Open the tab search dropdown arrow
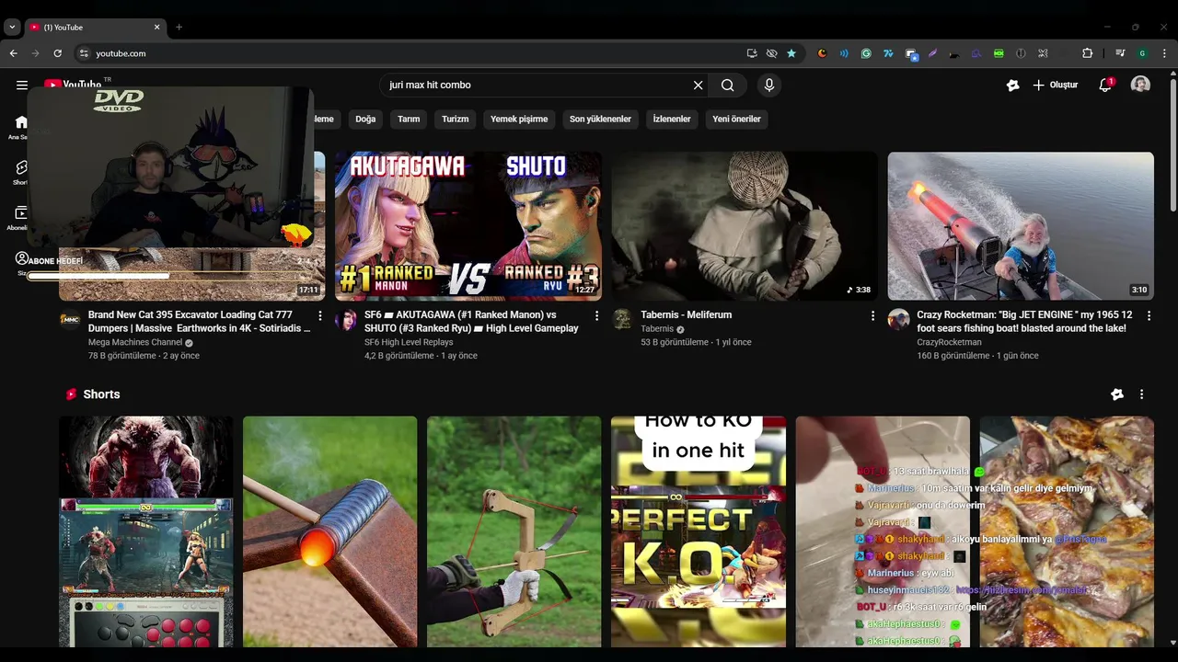 pyautogui.click(x=12, y=28)
